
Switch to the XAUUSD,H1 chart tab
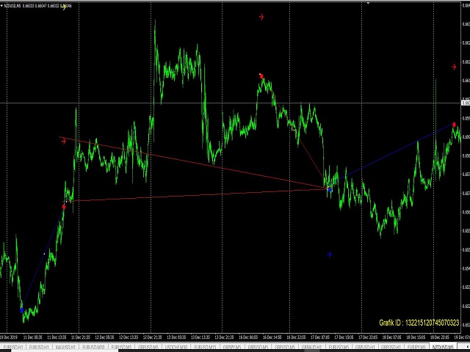(65, 347)
